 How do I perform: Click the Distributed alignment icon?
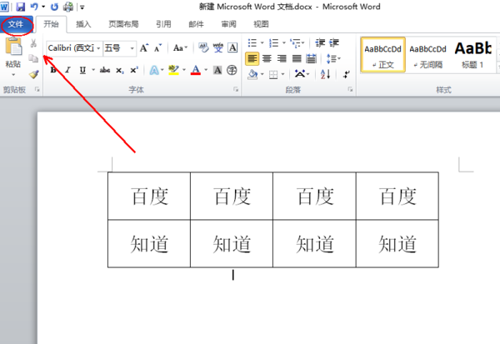[x=311, y=58]
